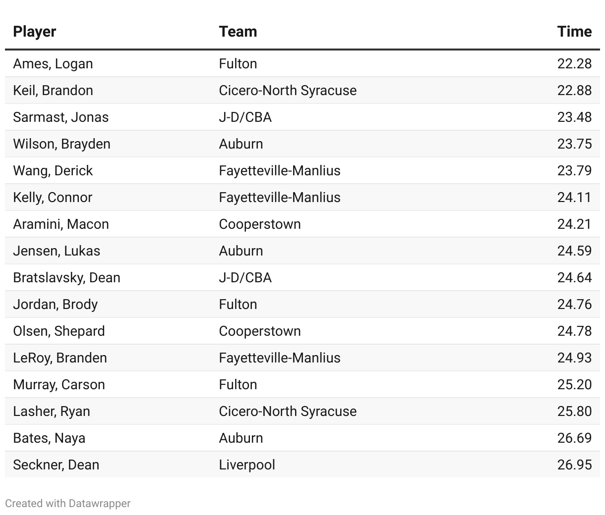Select the Ames, Logan player cell

[x=53, y=64]
